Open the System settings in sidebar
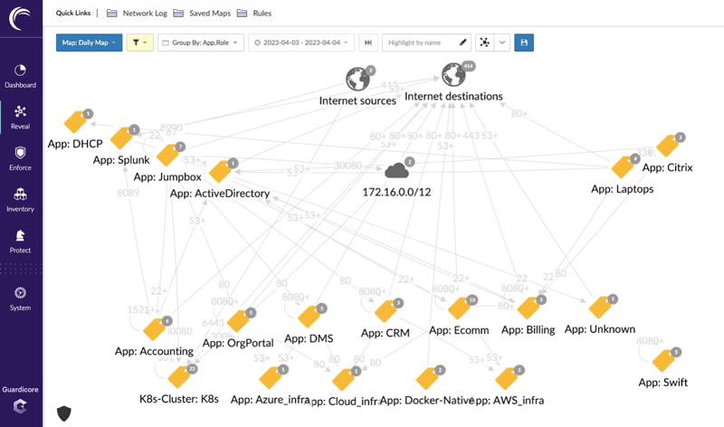This screenshot has width=724, height=427. (x=20, y=299)
